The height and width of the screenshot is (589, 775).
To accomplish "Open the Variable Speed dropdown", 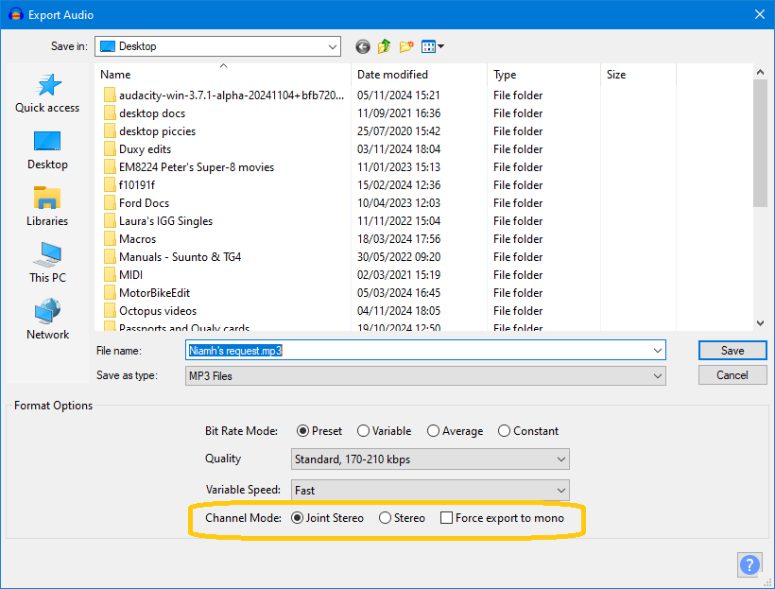I will [x=430, y=491].
